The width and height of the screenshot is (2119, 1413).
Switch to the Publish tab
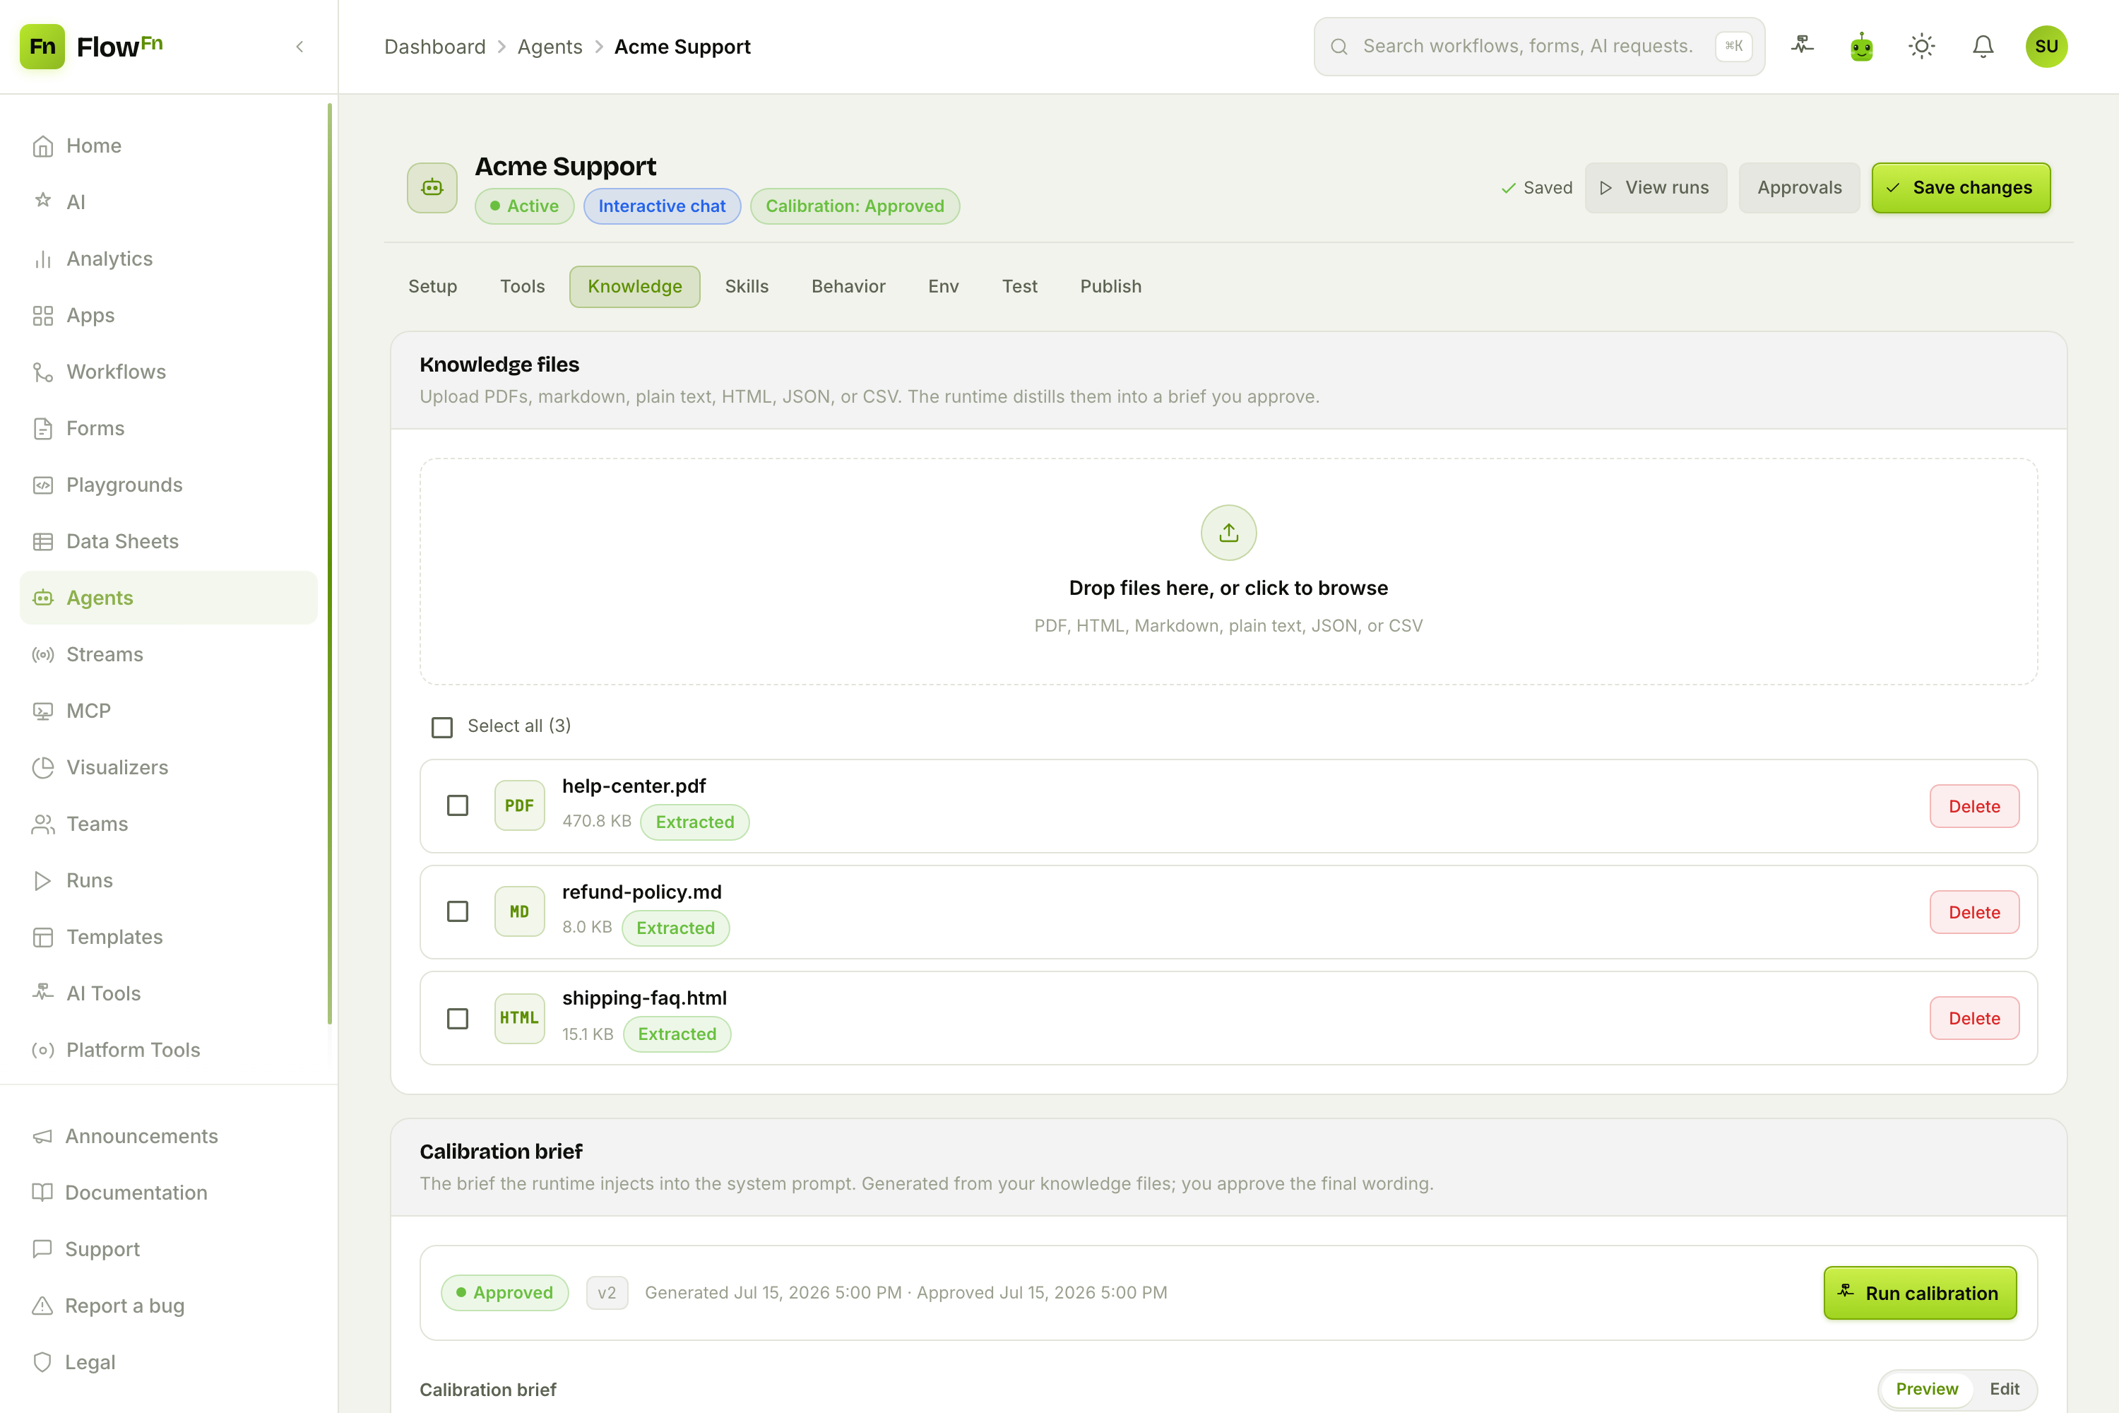(x=1111, y=287)
